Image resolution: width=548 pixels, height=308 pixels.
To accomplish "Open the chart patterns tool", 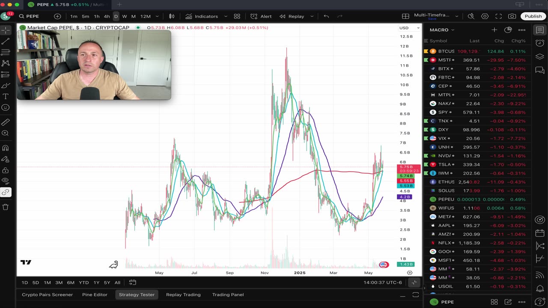I will click(6, 63).
